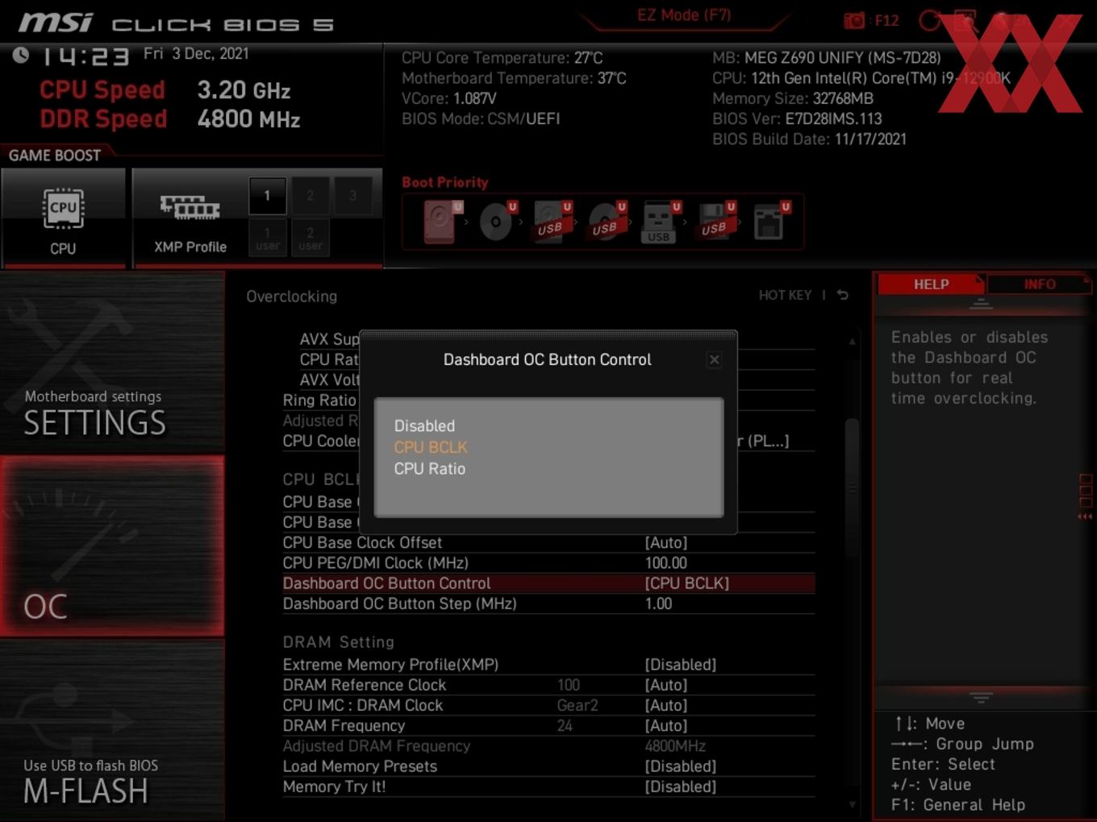Click the network boot device icon

pos(771,221)
